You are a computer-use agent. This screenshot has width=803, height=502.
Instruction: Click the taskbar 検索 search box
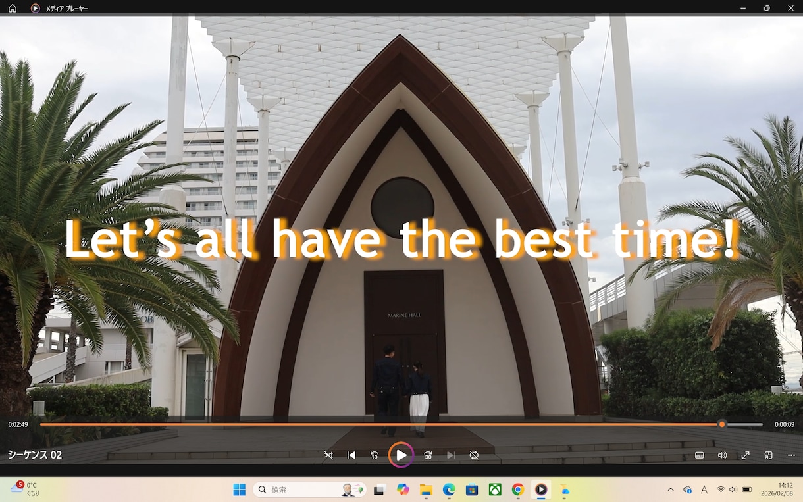[x=309, y=489]
